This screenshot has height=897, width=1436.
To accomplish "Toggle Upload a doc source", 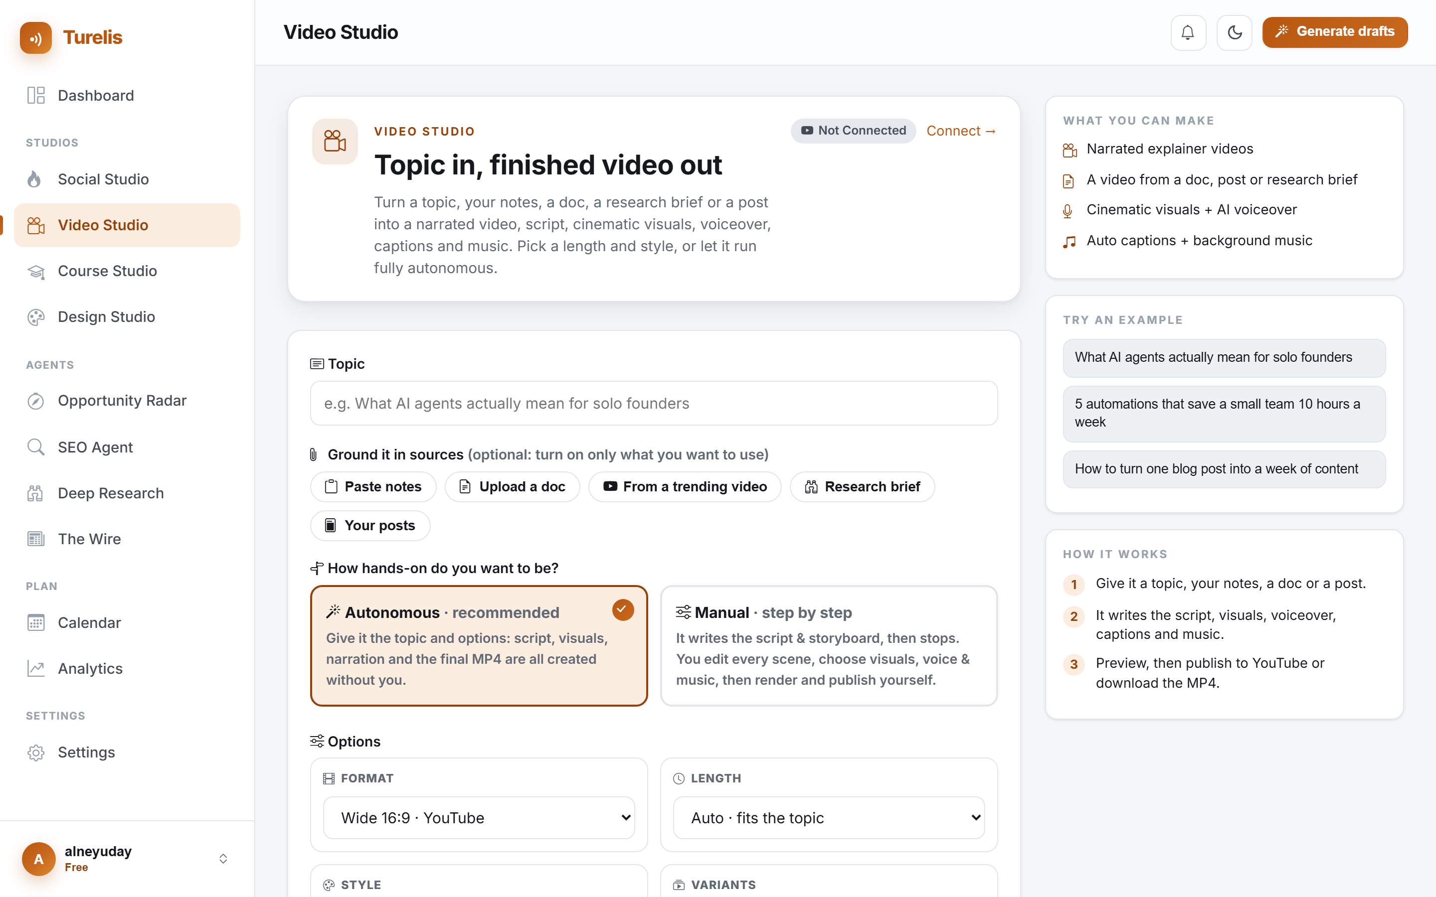I will click(x=512, y=486).
